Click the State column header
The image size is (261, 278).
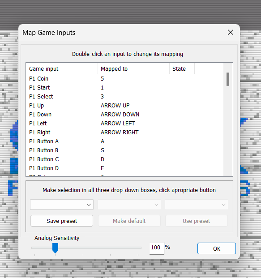pos(182,69)
